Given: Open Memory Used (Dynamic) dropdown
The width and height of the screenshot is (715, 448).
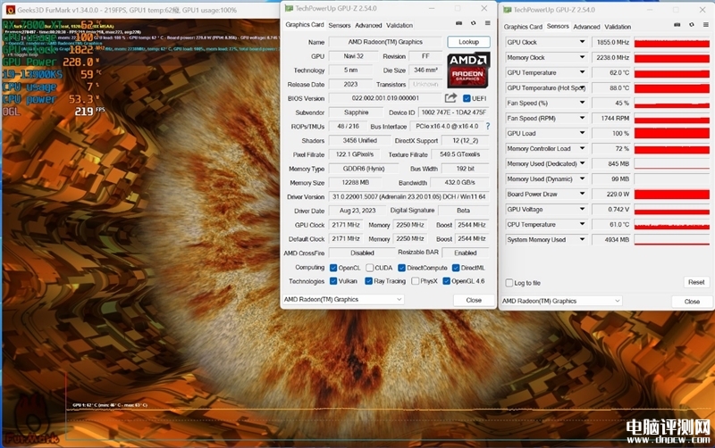Looking at the screenshot, I should 583,178.
